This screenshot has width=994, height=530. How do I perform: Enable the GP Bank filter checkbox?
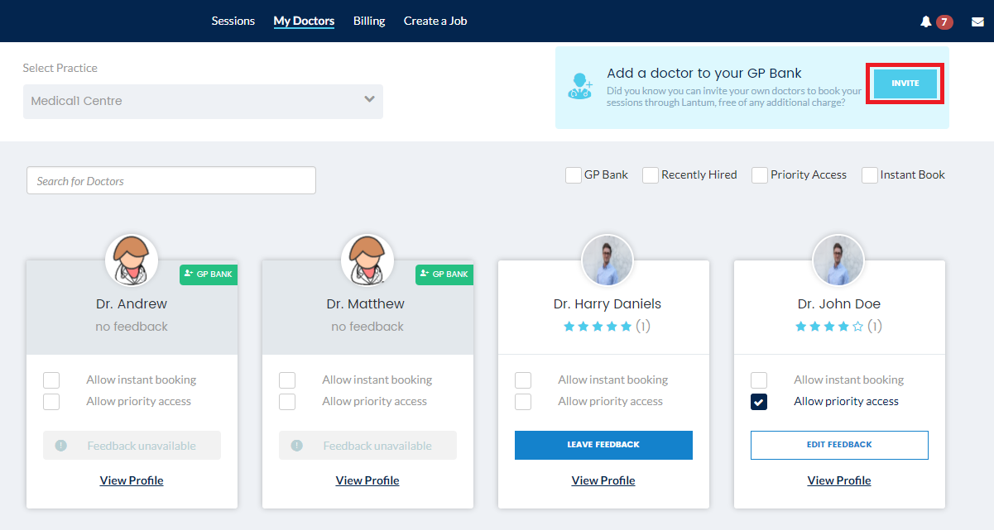coord(574,175)
